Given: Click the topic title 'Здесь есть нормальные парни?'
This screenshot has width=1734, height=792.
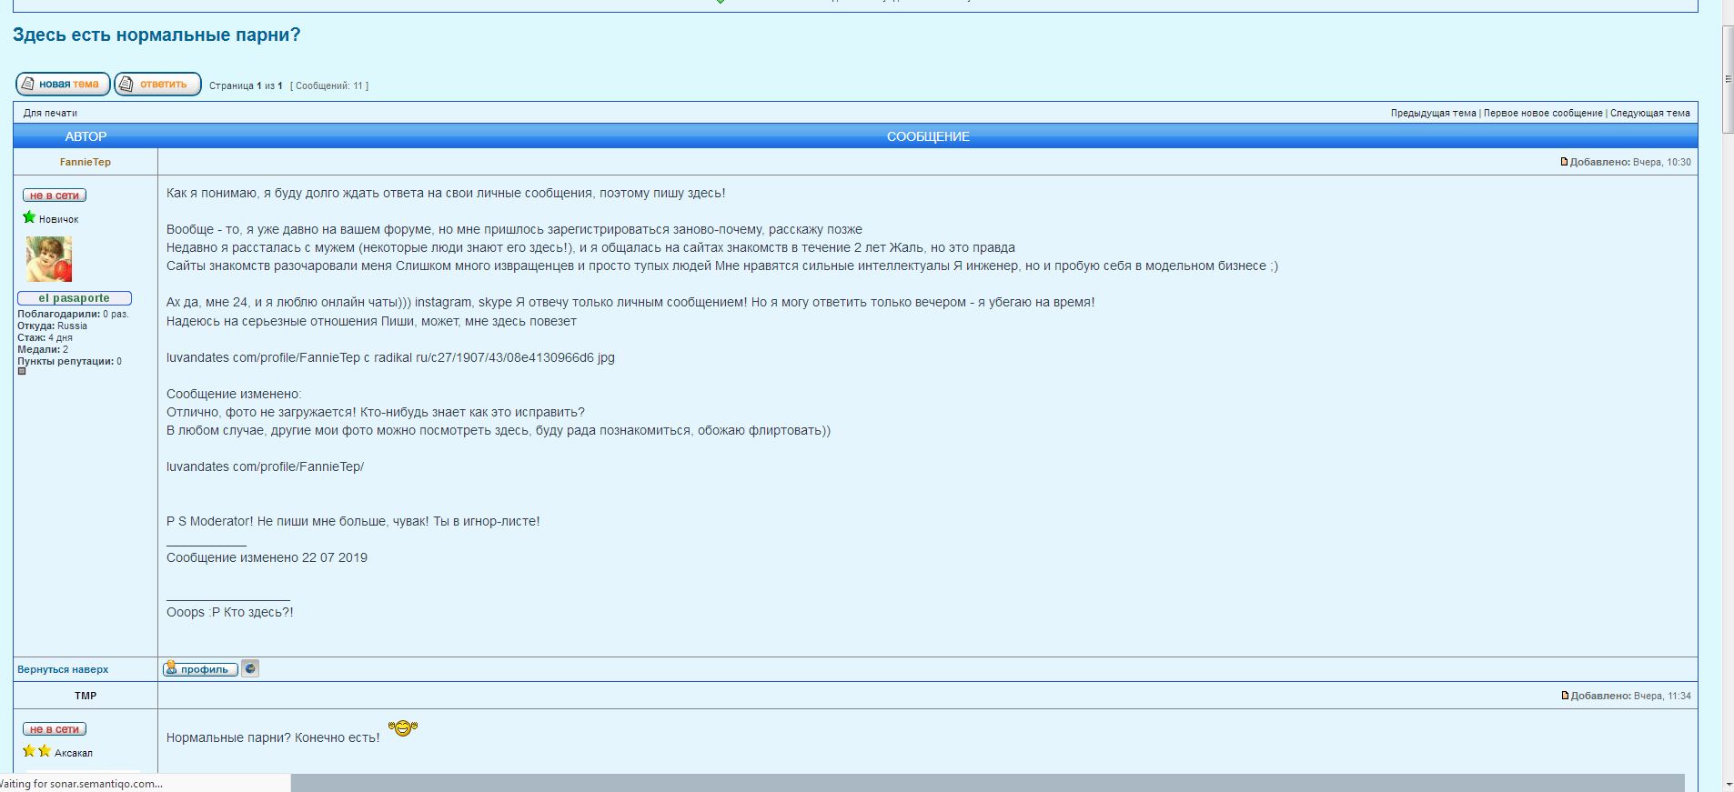Looking at the screenshot, I should pyautogui.click(x=156, y=35).
